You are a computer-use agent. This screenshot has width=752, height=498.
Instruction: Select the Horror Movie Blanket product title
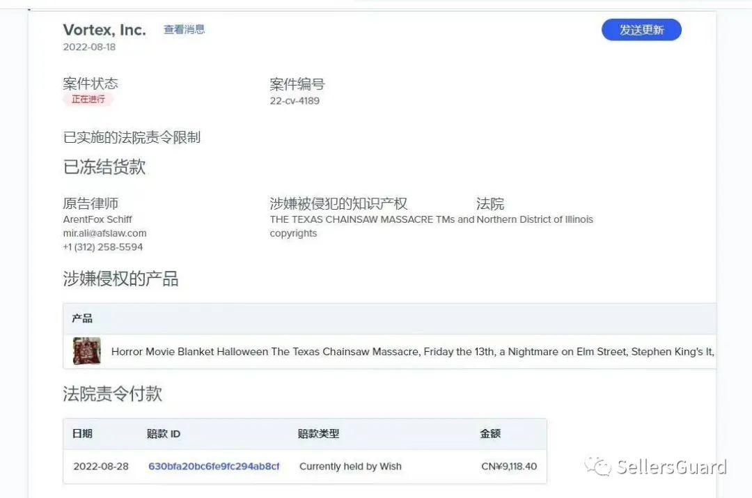pyautogui.click(x=413, y=352)
